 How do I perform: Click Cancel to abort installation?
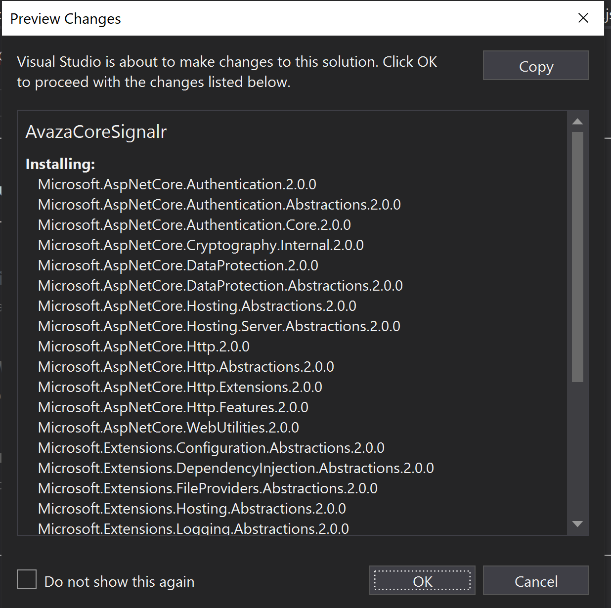click(x=535, y=581)
